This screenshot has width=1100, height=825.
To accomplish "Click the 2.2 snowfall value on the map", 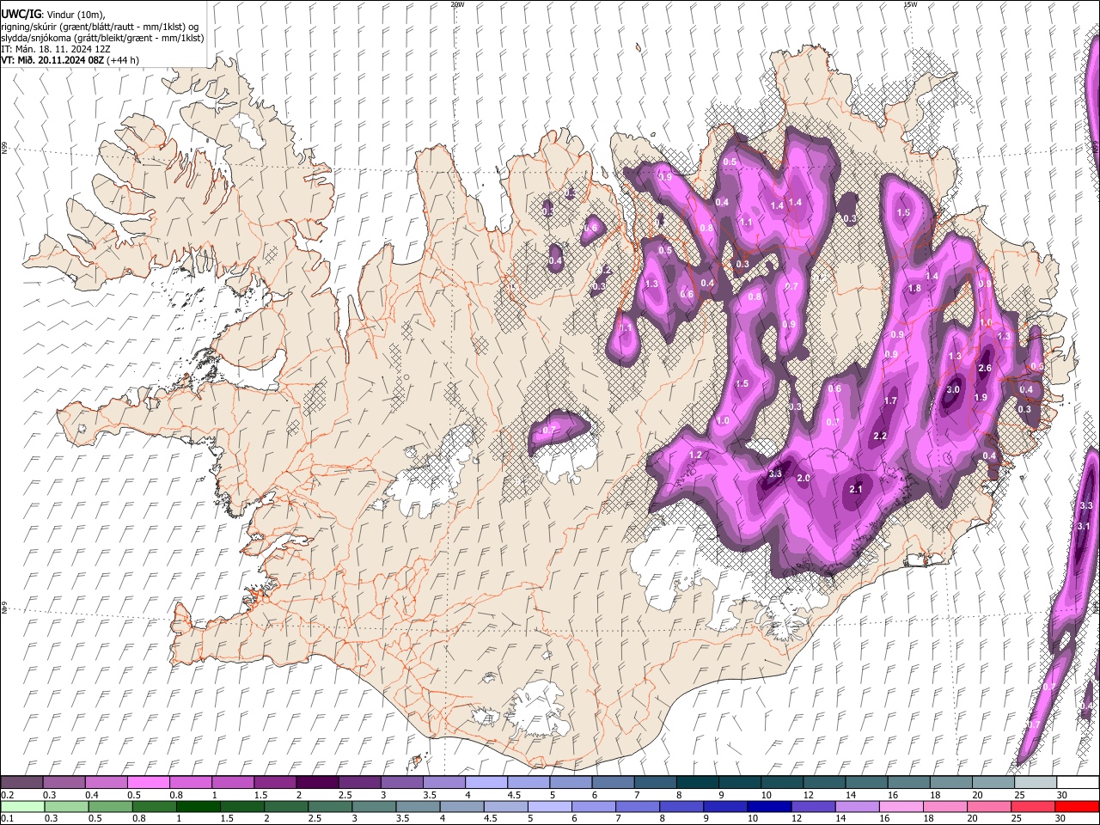I will (880, 436).
